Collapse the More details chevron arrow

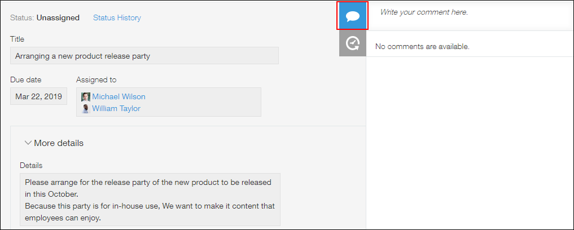pyautogui.click(x=28, y=143)
